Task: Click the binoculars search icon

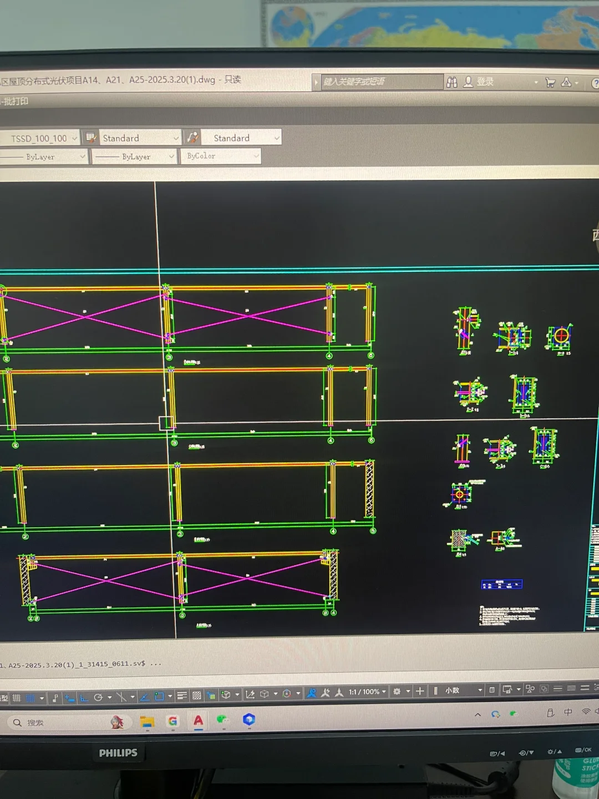Action: [x=452, y=82]
